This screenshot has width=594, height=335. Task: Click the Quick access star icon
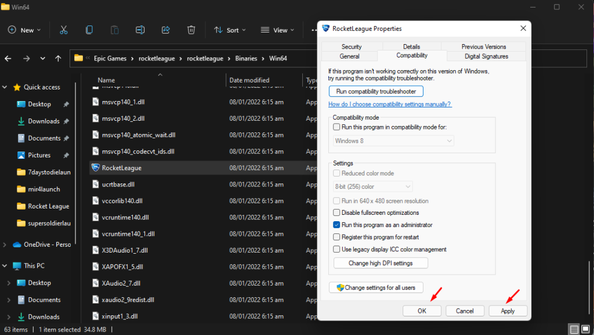click(x=17, y=87)
